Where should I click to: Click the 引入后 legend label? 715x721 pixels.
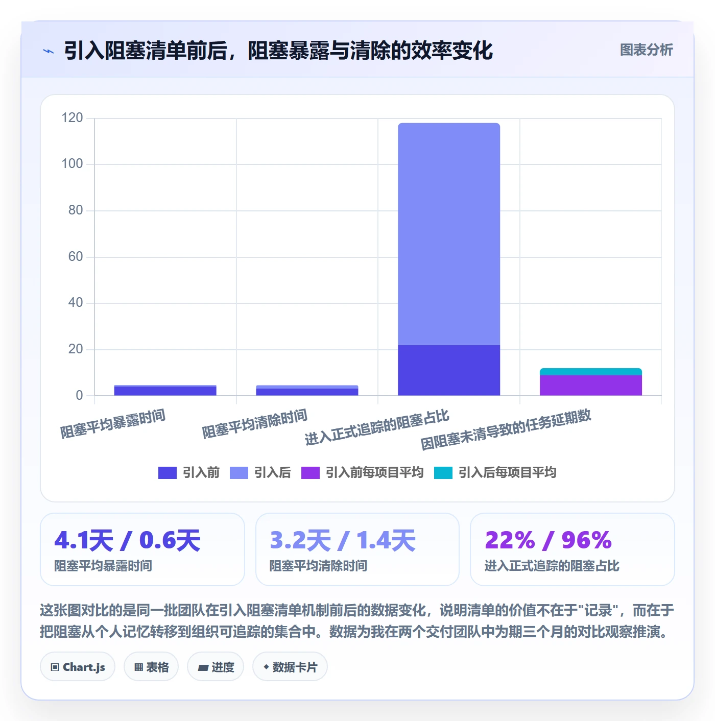tap(273, 473)
